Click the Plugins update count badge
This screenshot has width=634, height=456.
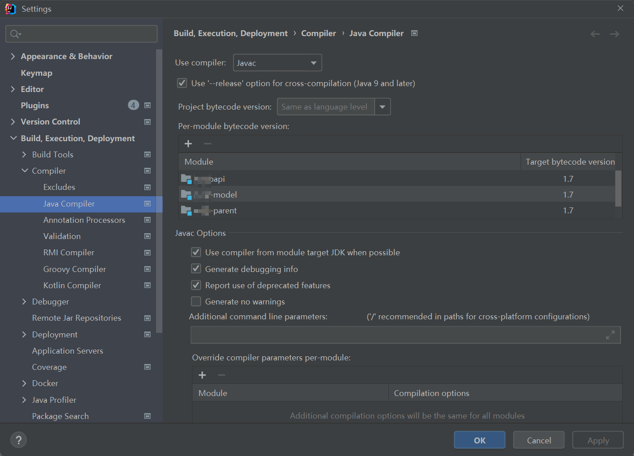click(x=133, y=105)
